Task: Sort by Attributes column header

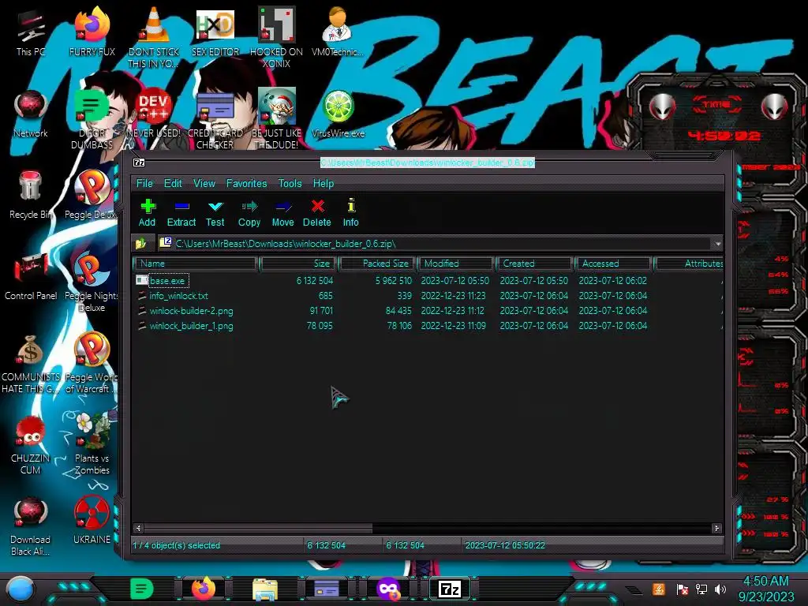Action: 690,264
